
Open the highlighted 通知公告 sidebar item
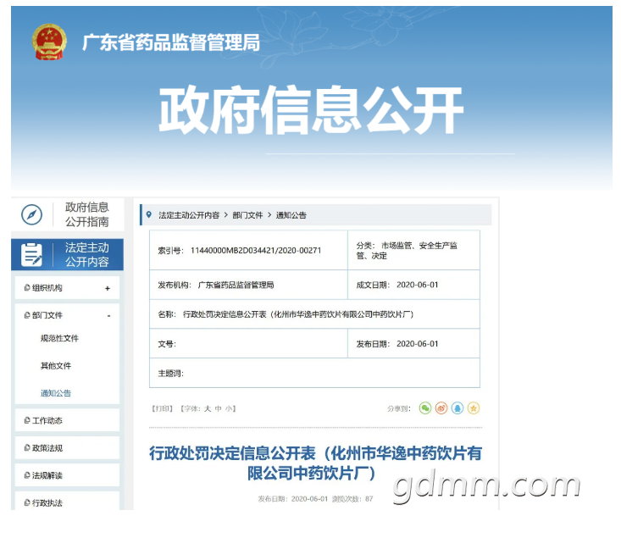point(55,393)
